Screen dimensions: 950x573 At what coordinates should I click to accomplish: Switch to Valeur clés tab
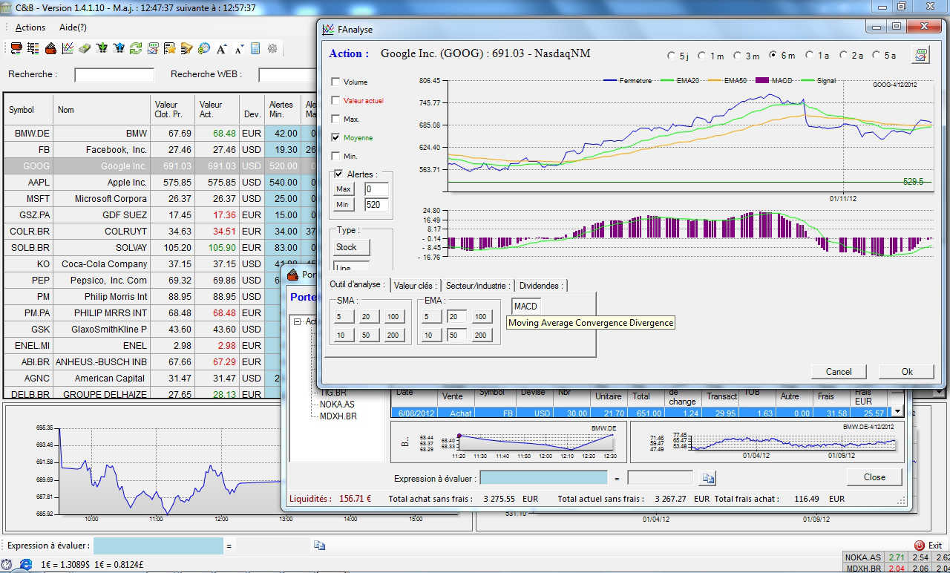click(415, 285)
